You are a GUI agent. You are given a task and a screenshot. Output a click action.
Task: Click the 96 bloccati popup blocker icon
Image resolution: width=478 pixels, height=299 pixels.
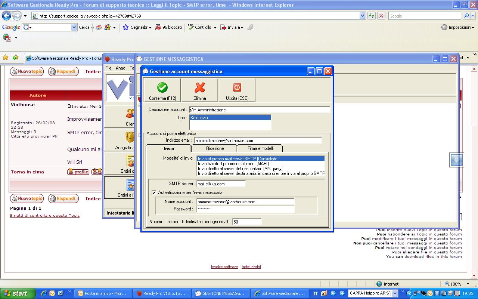158,27
